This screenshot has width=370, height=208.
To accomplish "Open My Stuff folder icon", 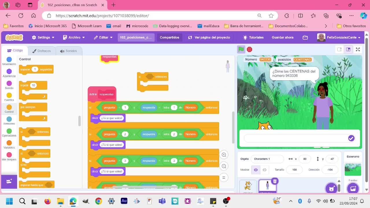I will click(x=305, y=37).
